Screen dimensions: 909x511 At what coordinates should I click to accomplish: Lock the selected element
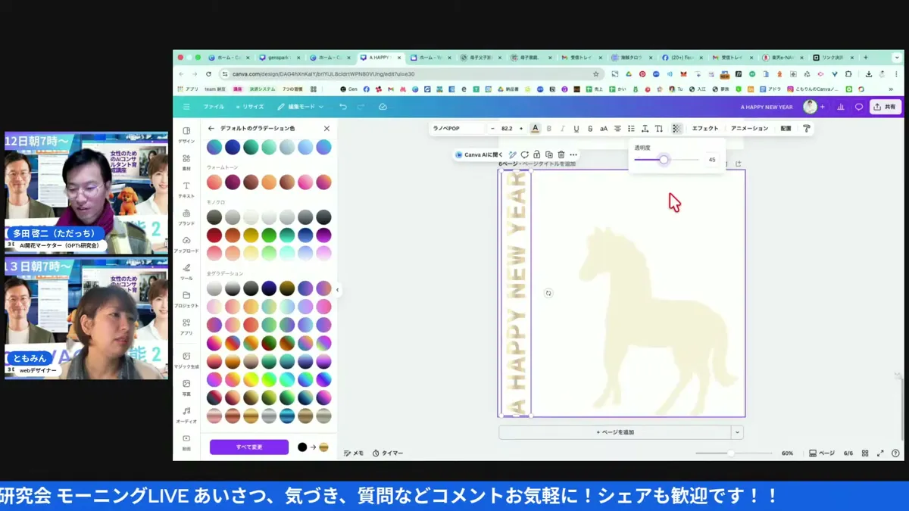point(536,154)
